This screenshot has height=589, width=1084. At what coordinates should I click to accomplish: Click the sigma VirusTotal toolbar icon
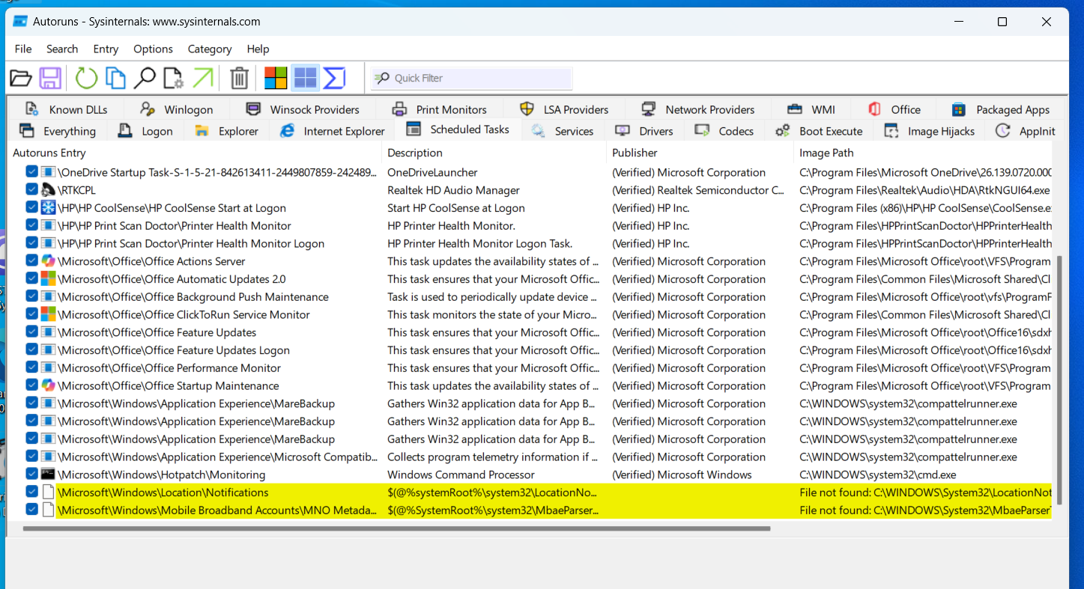334,78
